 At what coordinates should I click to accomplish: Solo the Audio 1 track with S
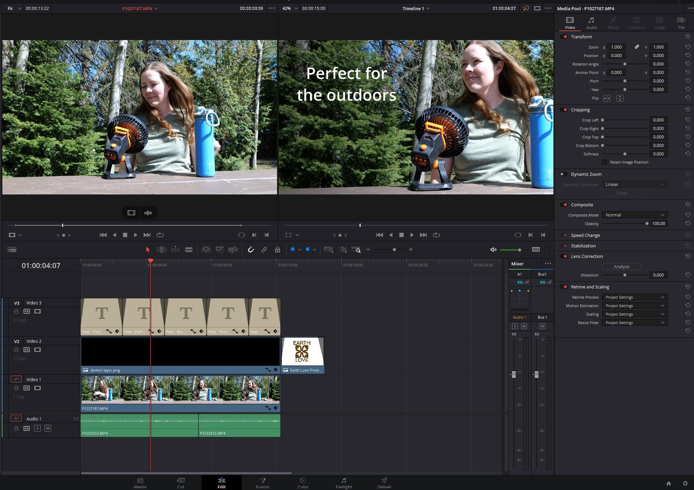[x=37, y=429]
